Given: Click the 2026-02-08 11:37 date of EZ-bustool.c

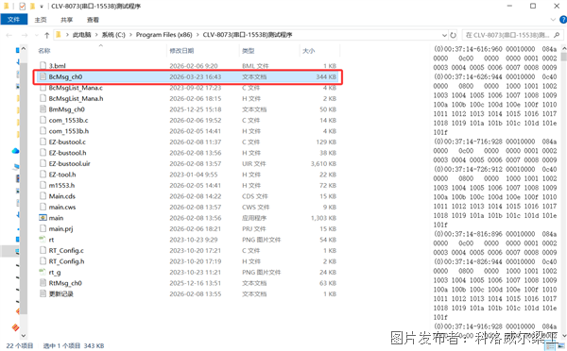Looking at the screenshot, I should (196, 142).
